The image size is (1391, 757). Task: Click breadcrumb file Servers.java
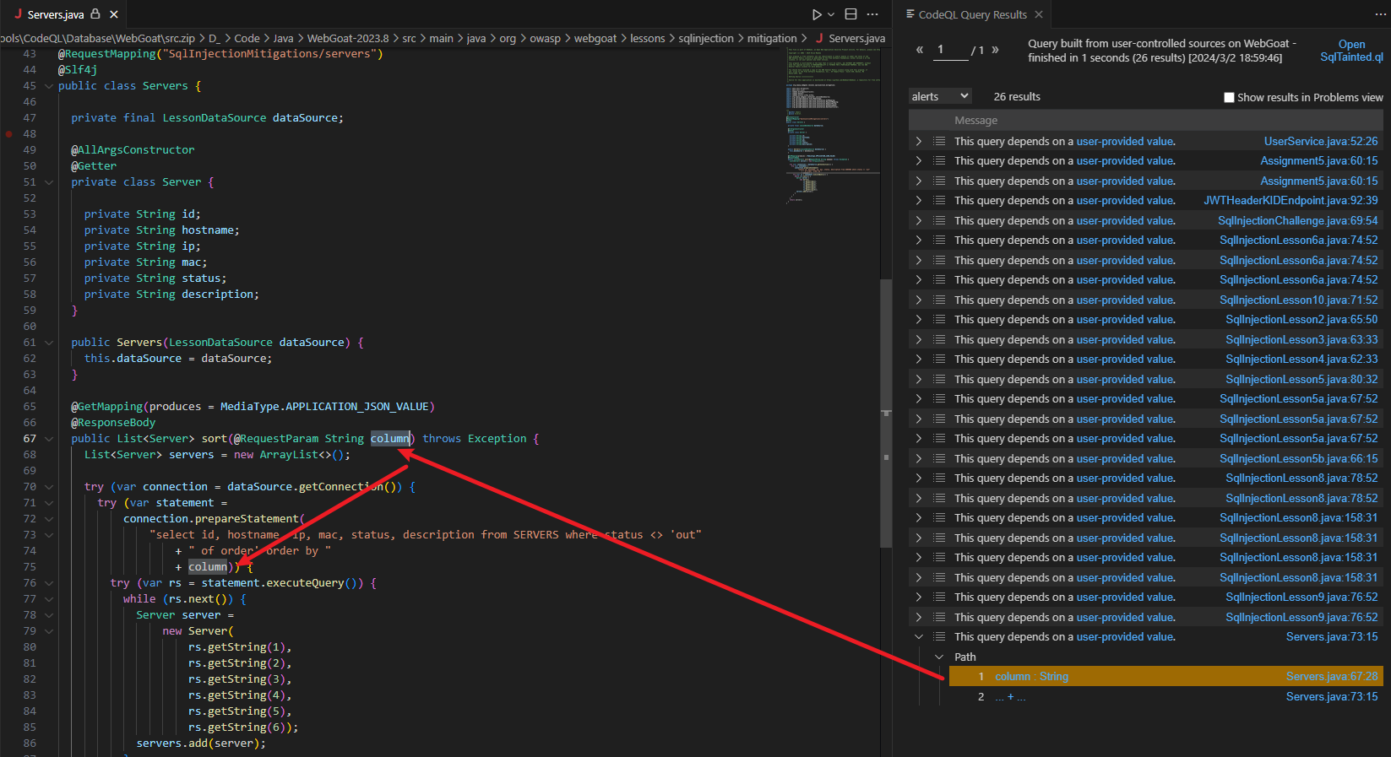point(856,38)
